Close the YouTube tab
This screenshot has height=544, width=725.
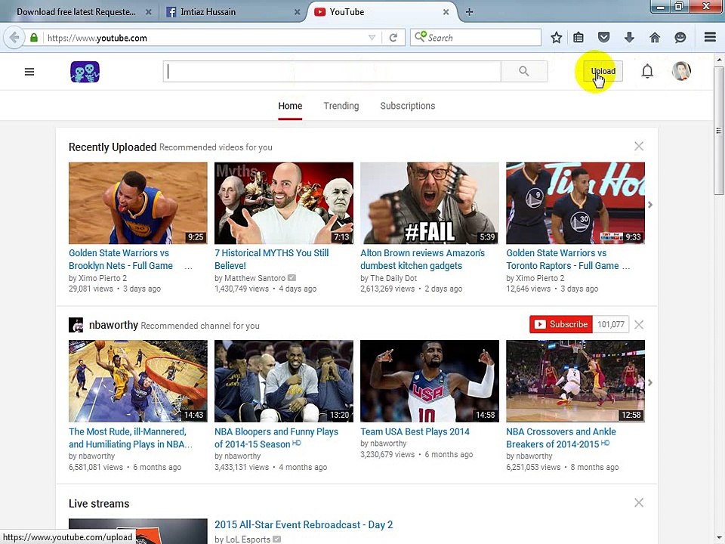[446, 12]
